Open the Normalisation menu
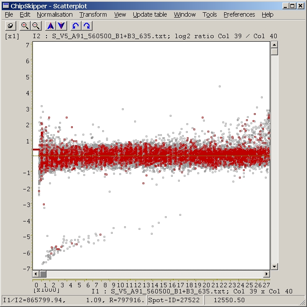 [x=54, y=14]
